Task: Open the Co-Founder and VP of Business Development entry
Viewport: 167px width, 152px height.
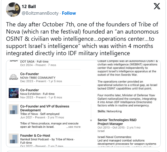Action: click(45, 108)
